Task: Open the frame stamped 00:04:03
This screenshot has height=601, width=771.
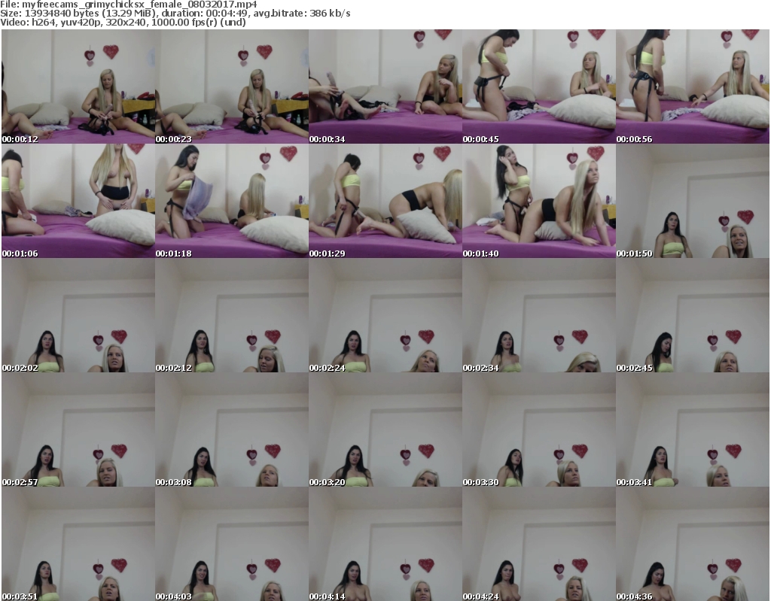Action: coord(232,544)
